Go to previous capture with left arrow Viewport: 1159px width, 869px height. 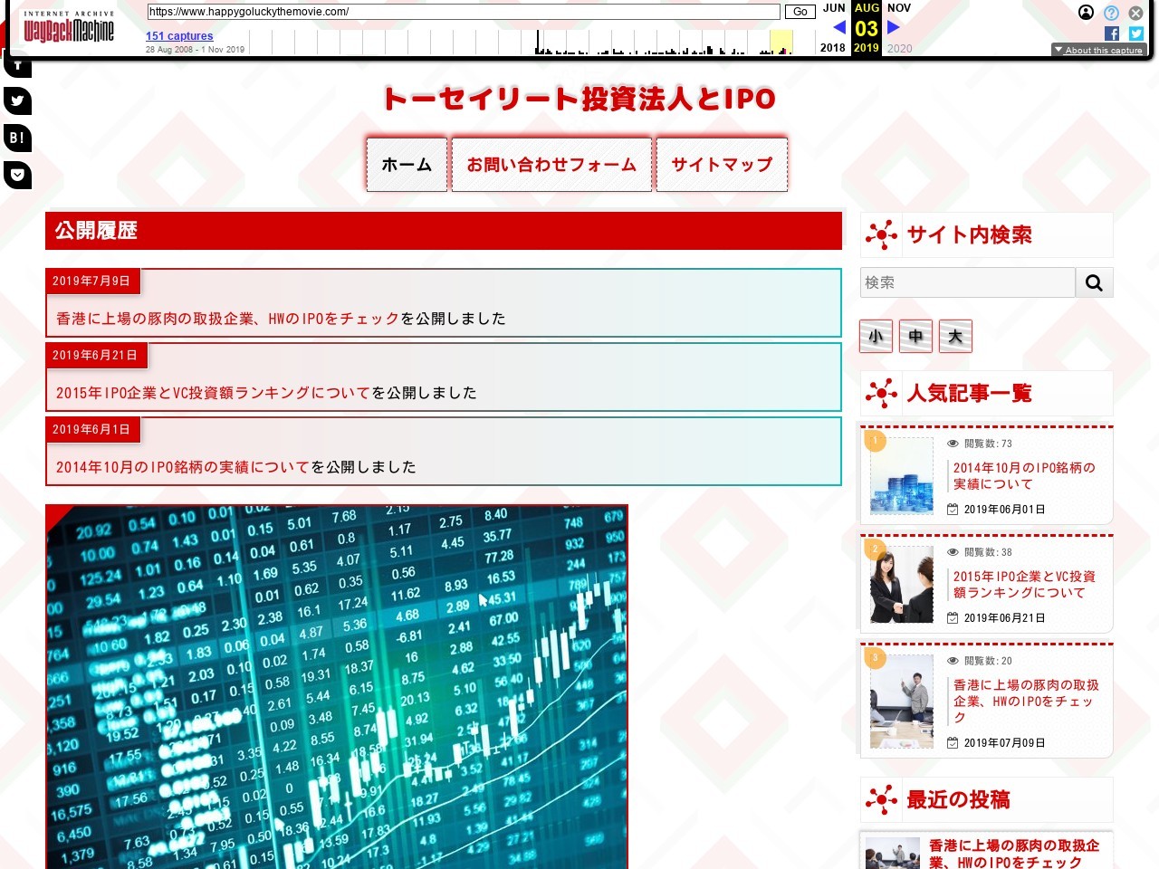839,27
